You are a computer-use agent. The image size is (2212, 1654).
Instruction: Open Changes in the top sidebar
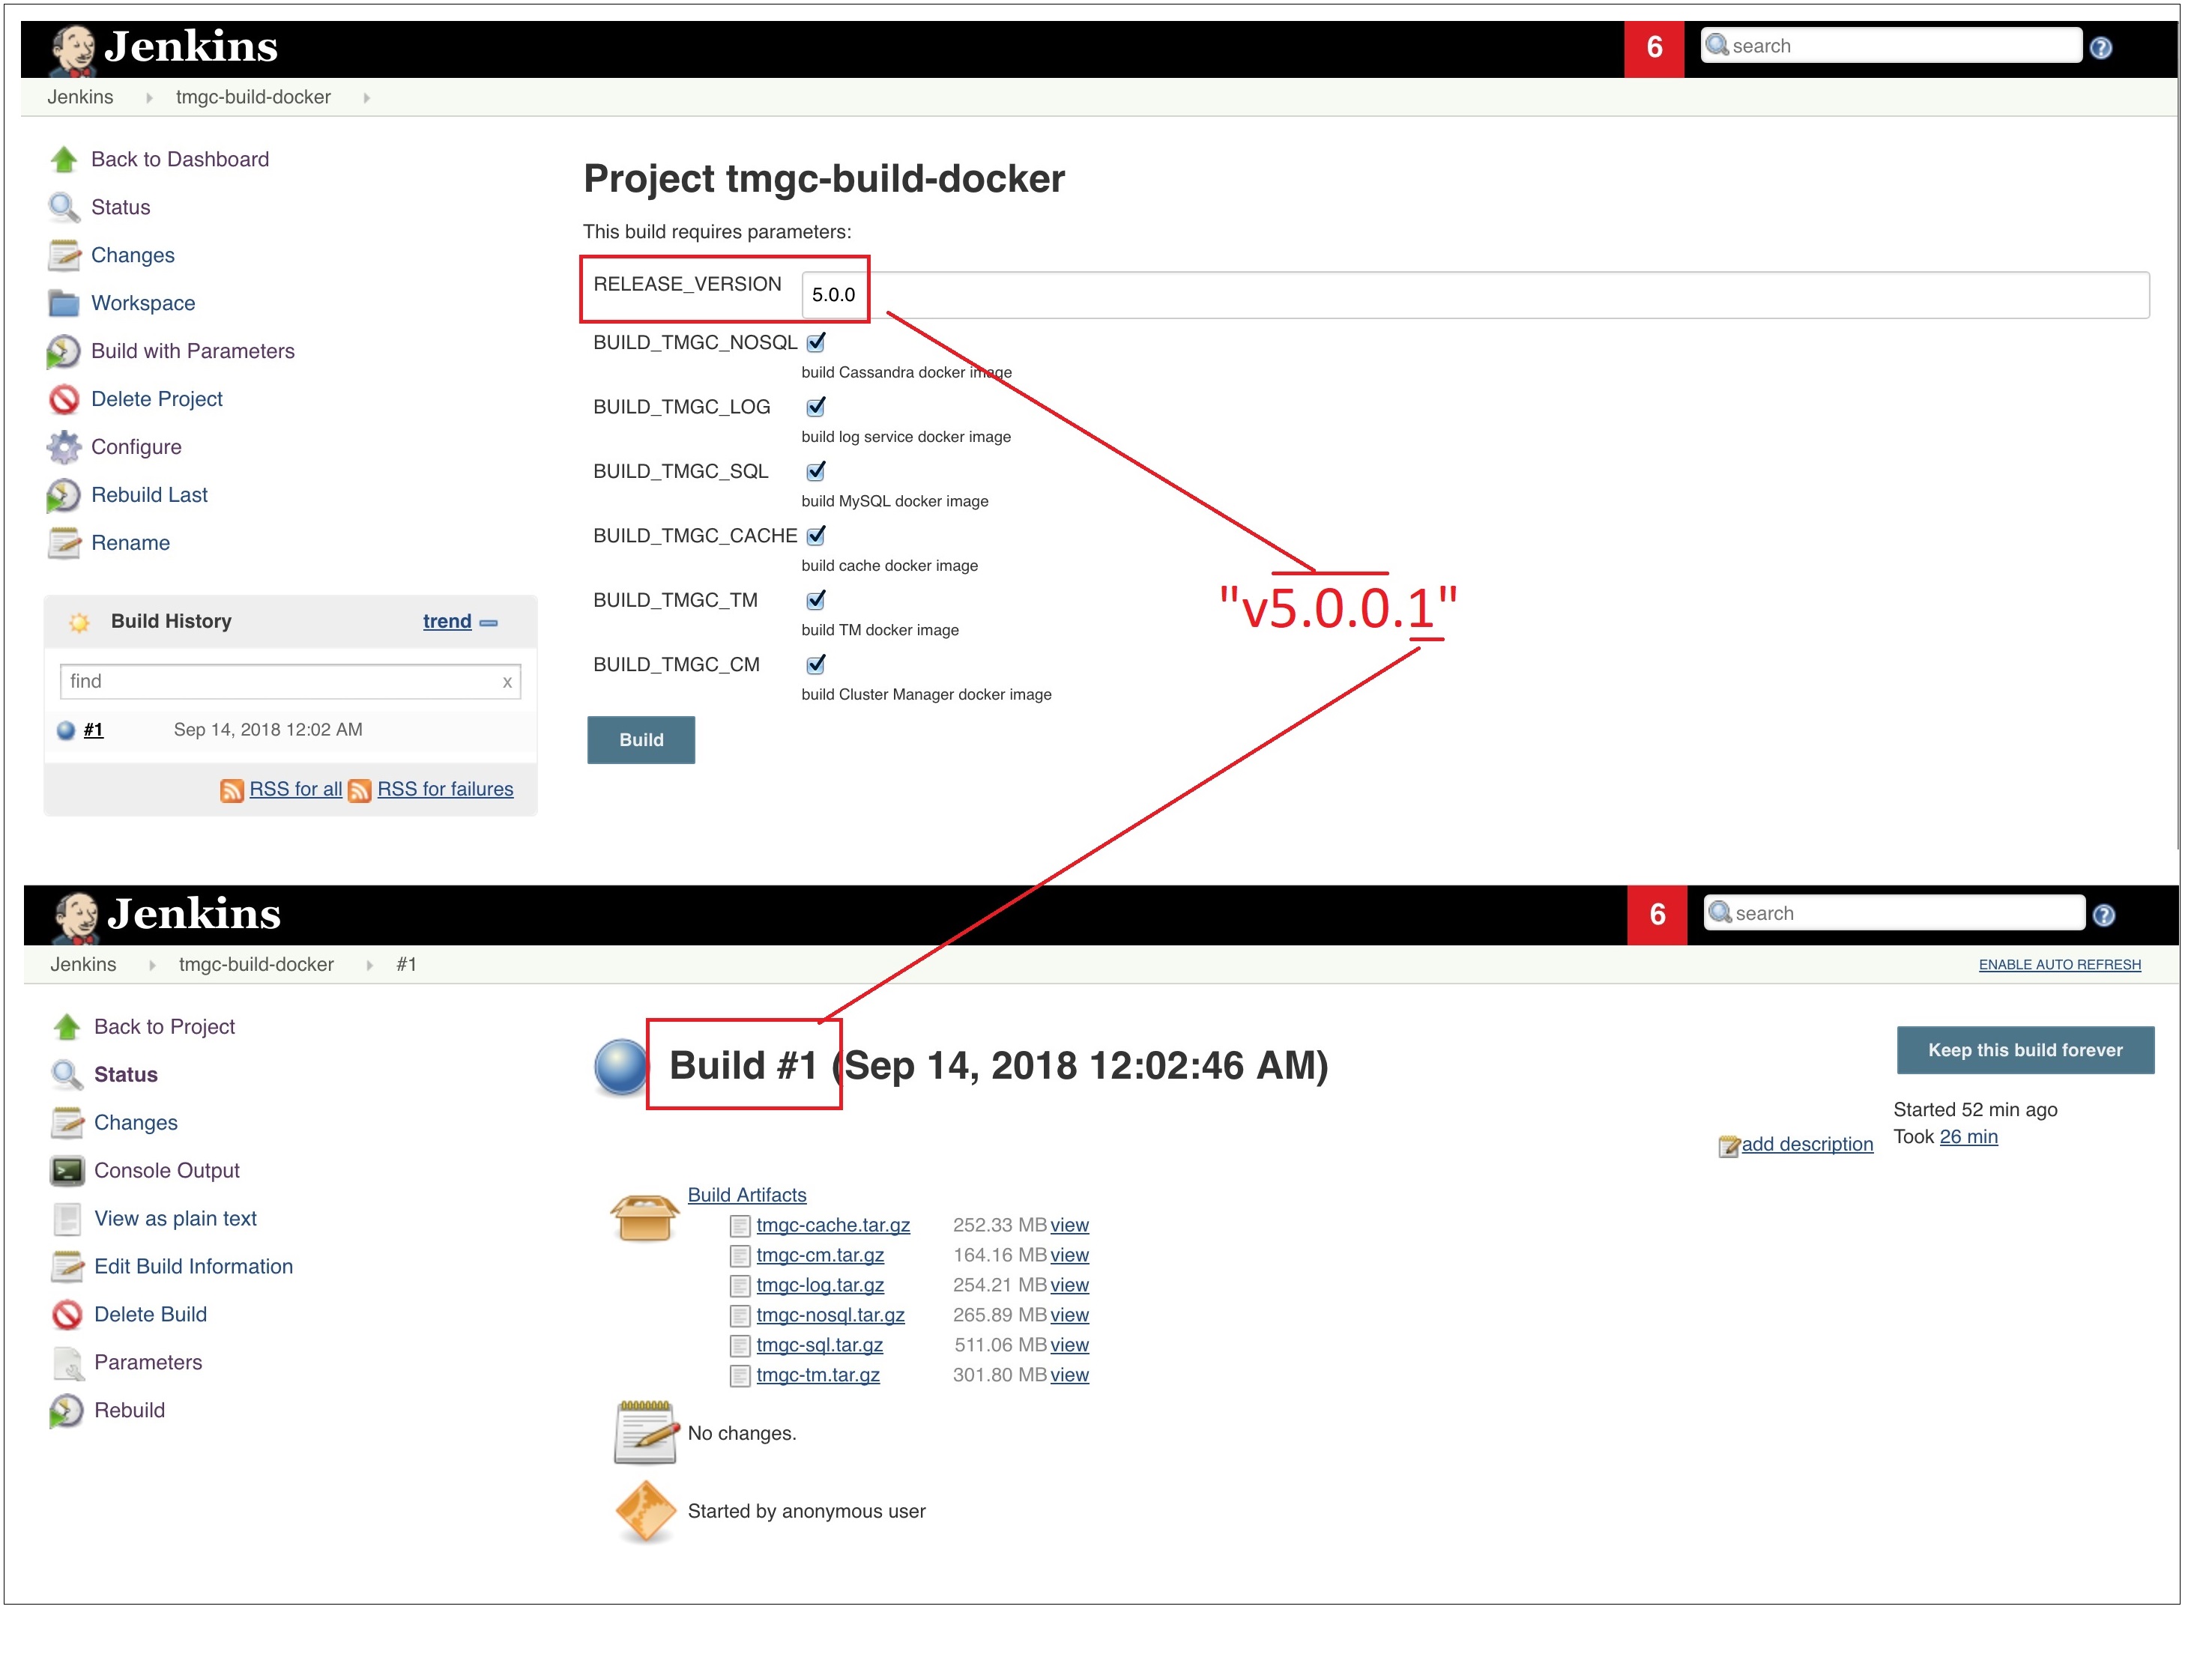coord(133,256)
